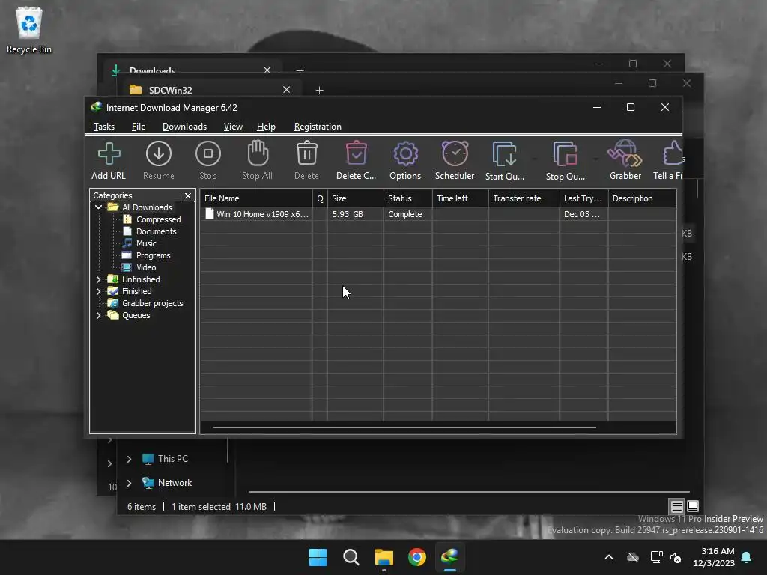The height and width of the screenshot is (575, 767).
Task: Open the Tasks menu
Action: (104, 126)
